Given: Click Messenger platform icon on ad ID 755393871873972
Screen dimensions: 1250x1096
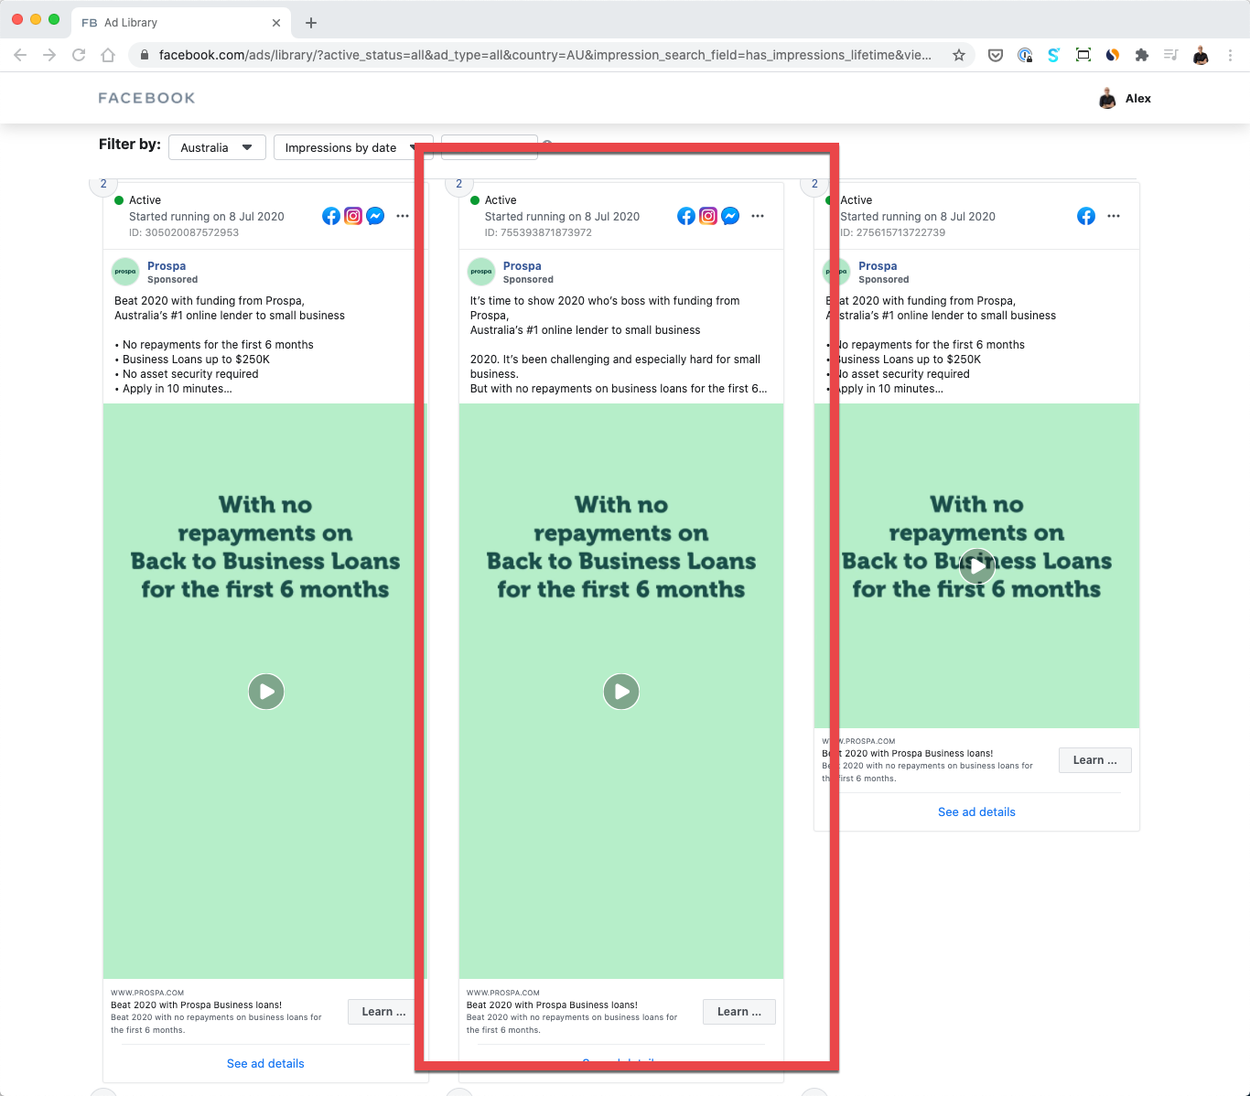Looking at the screenshot, I should pos(730,216).
